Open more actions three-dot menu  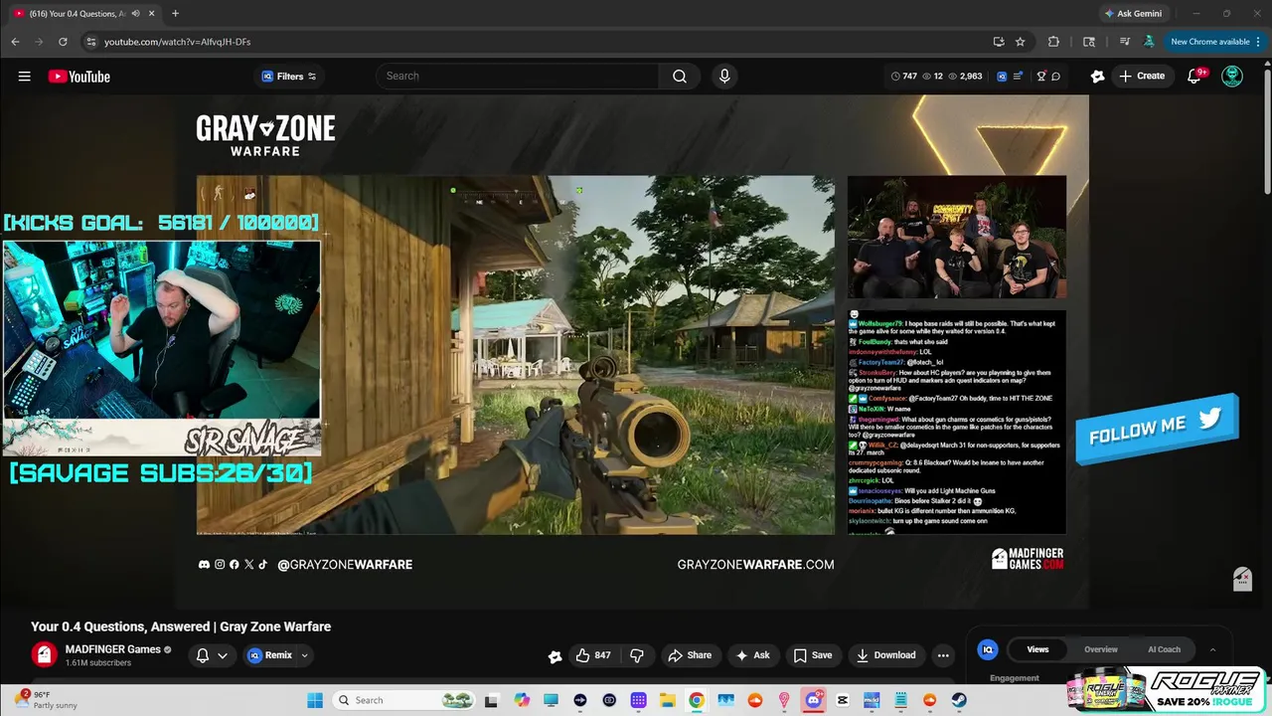tap(943, 655)
